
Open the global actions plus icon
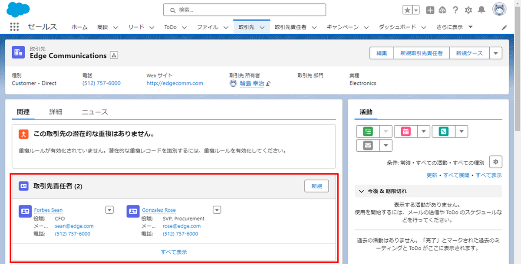(430, 10)
